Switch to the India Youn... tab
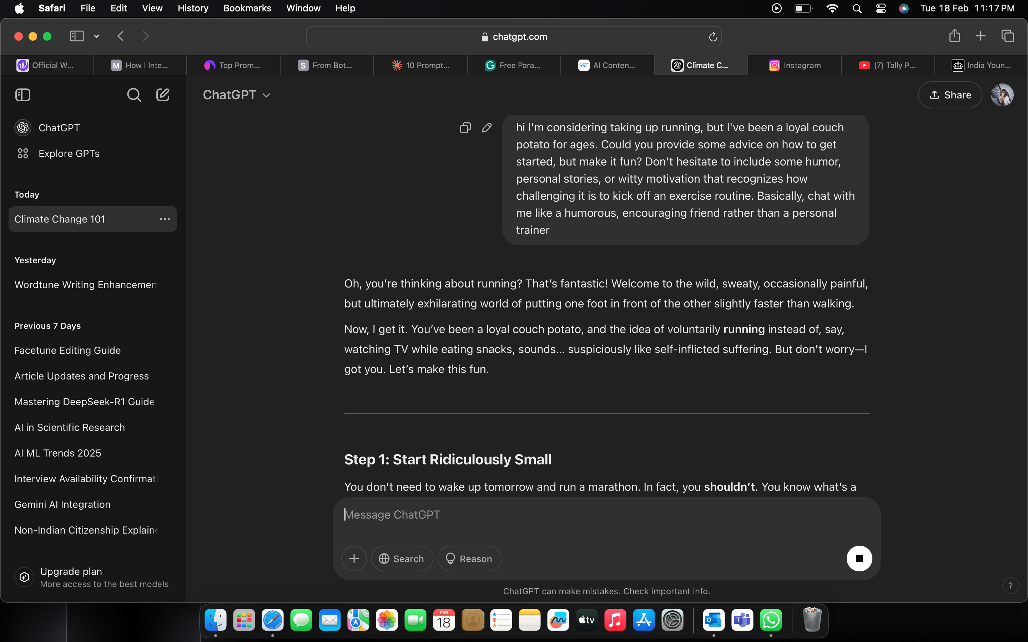Viewport: 1028px width, 642px height. pyautogui.click(x=981, y=65)
